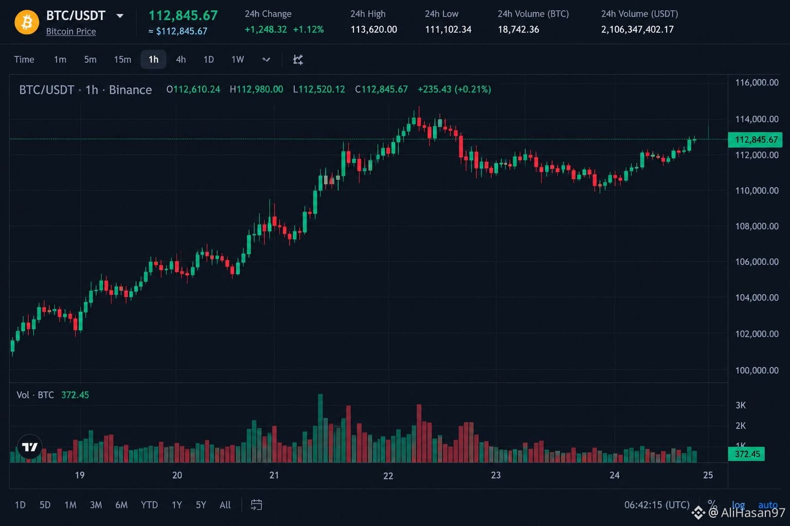
Task: Expand more time intervals chevron
Action: [266, 60]
